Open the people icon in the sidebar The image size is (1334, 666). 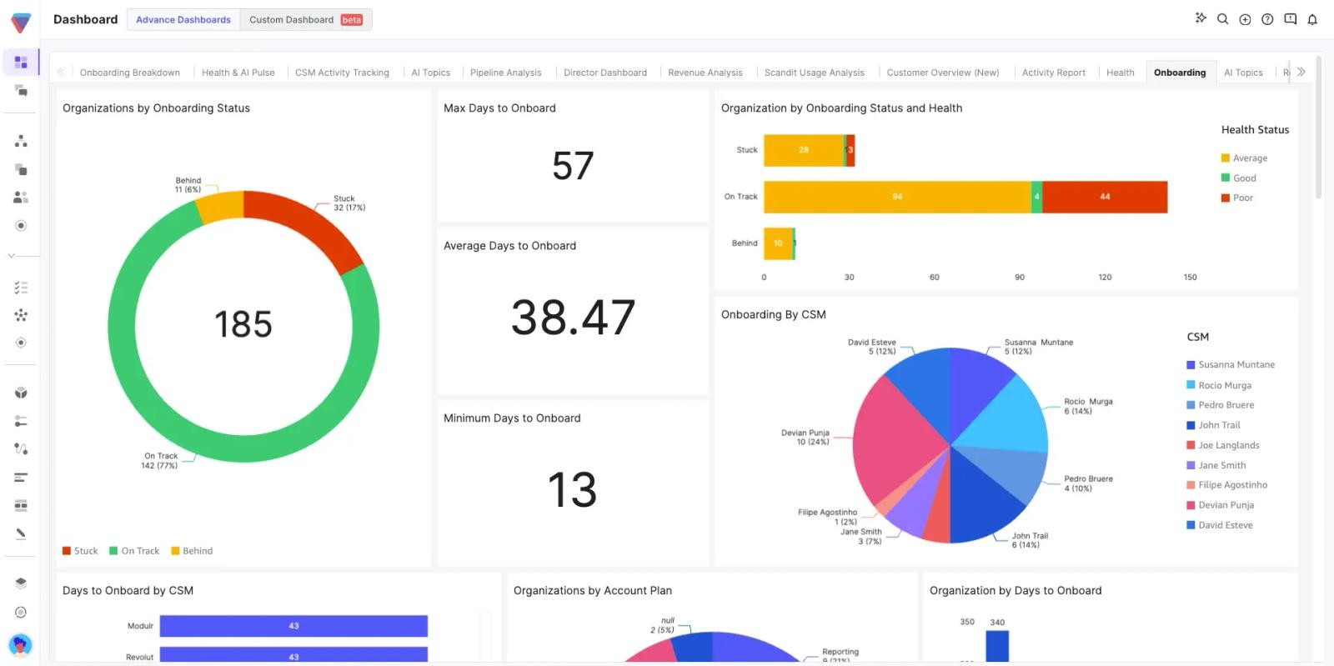click(x=21, y=197)
